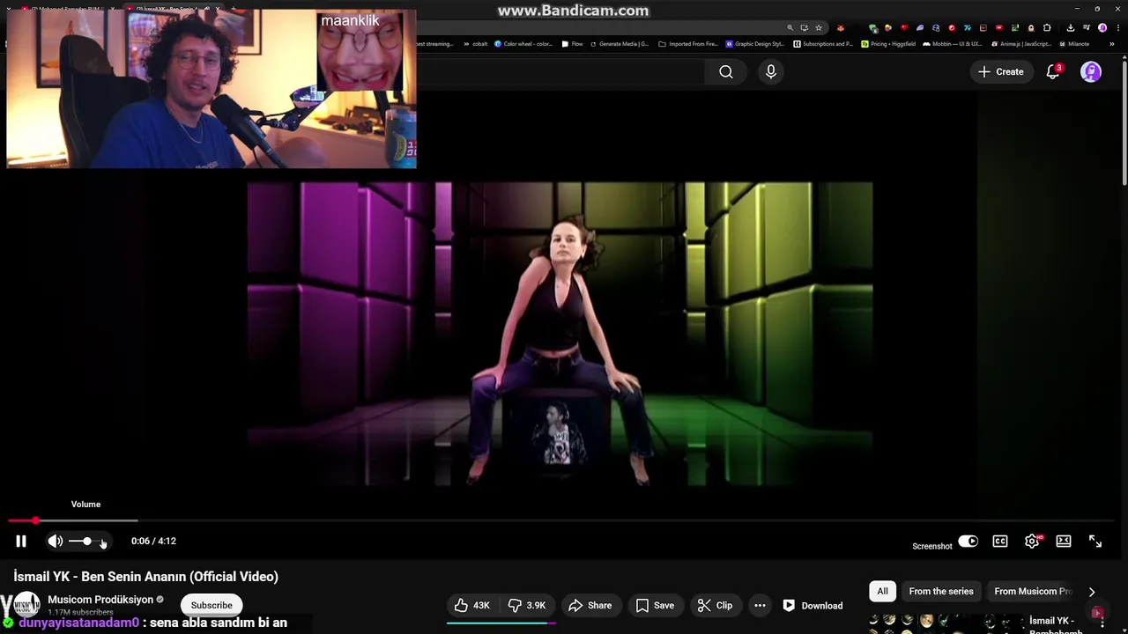Open the Graphic Design Style bookmark

754,43
